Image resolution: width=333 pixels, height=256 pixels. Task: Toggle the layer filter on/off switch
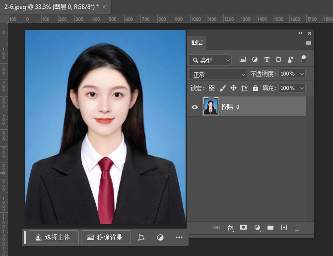click(304, 59)
